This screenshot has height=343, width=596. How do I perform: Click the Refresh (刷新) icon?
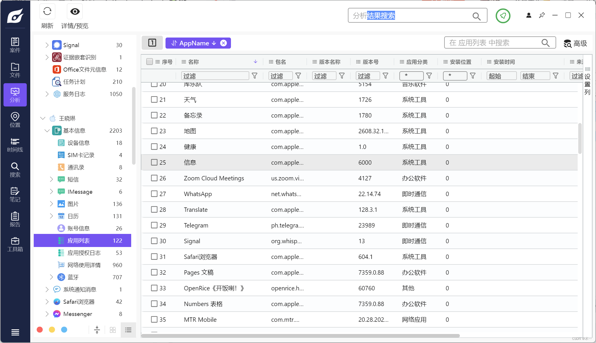[47, 12]
